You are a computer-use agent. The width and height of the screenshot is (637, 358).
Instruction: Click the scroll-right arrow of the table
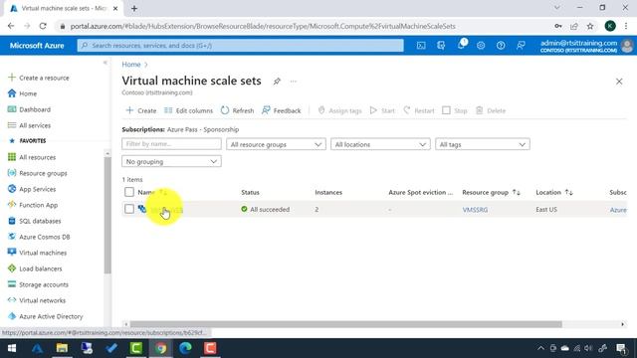point(622,324)
